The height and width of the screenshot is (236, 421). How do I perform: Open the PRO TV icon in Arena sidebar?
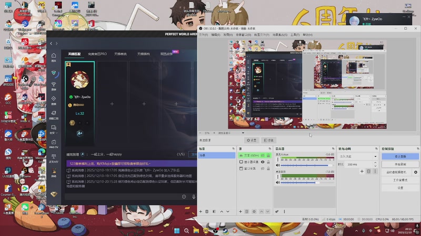coord(54,142)
